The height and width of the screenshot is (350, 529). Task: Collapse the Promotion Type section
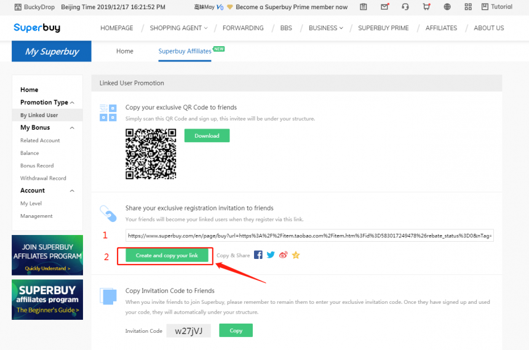(x=72, y=103)
